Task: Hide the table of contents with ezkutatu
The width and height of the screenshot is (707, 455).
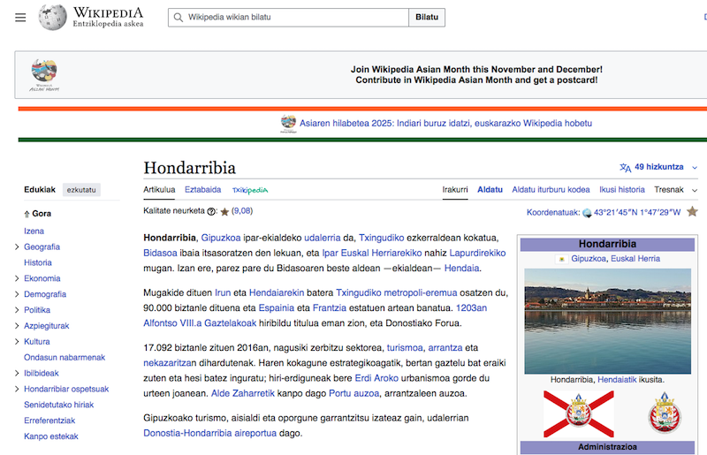Action: click(81, 189)
